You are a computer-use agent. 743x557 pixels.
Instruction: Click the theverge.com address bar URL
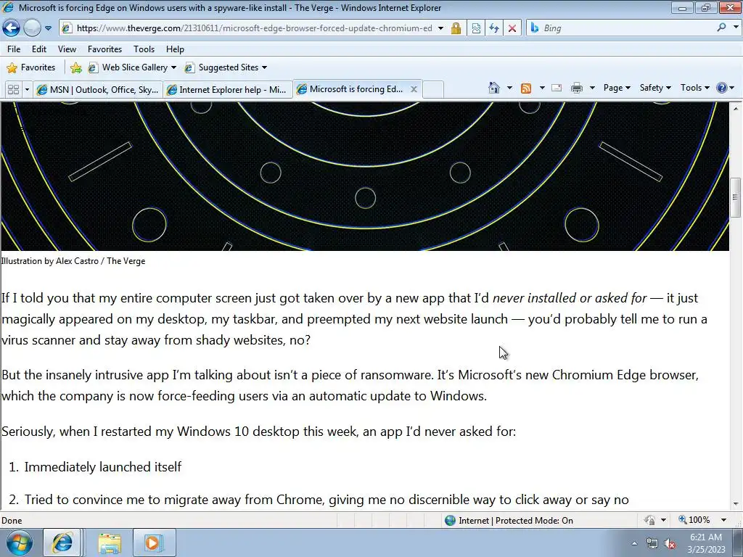tap(254, 28)
